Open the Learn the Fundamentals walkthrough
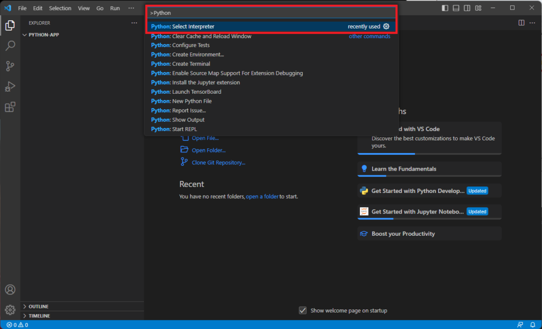 point(429,169)
